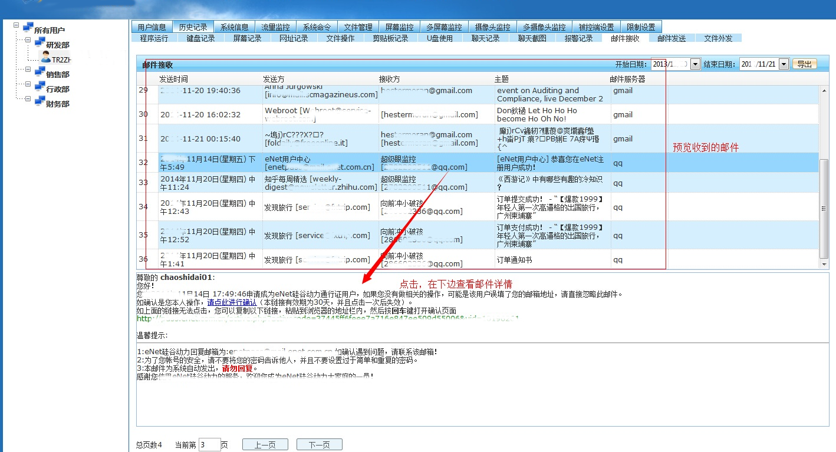Screen dimensions: 836x452
Task: Open the 流量监控 tab
Action: (275, 27)
